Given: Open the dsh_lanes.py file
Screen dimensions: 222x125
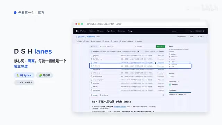Looking at the screenshot, I should (x=96, y=73).
